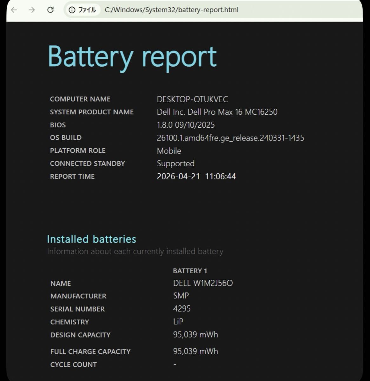Reload the battery report page
The height and width of the screenshot is (381, 370).
[x=50, y=10]
